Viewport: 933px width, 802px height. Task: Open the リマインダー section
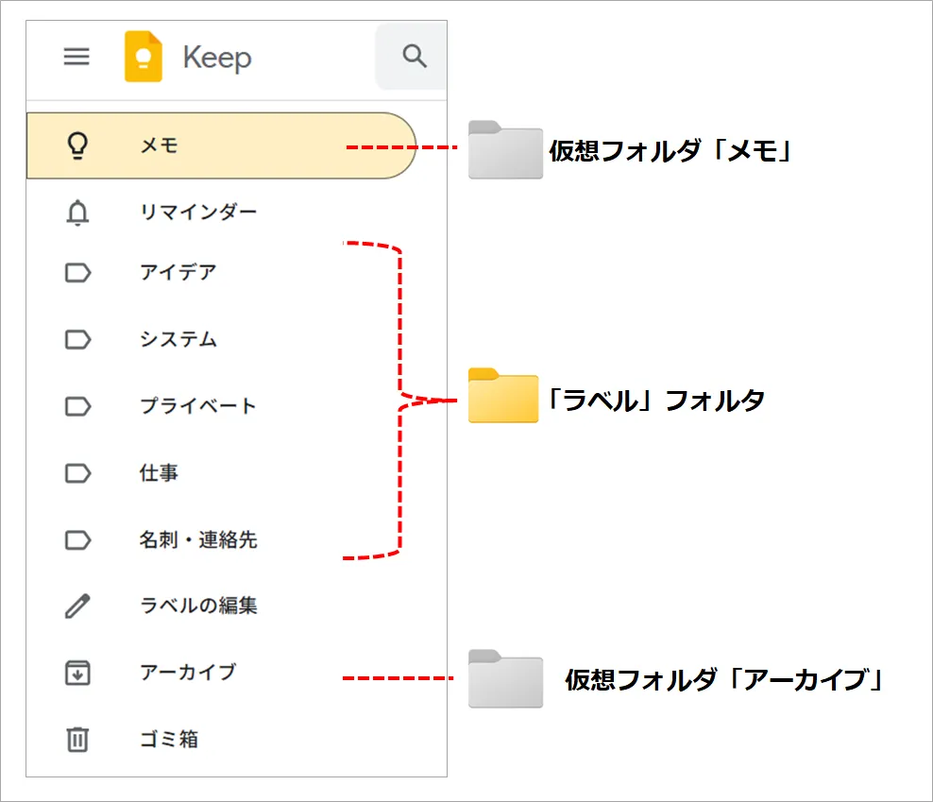tap(198, 213)
